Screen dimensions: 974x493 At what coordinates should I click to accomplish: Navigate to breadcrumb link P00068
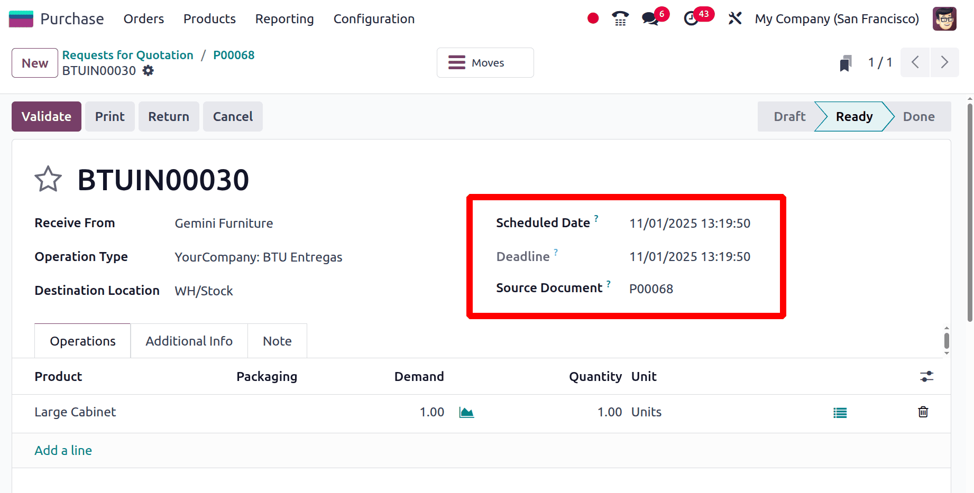pos(233,54)
